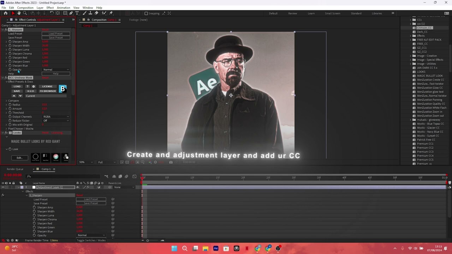Expand the PixelChooser / Mocha section
This screenshot has height=254, width=452.
(6, 129)
